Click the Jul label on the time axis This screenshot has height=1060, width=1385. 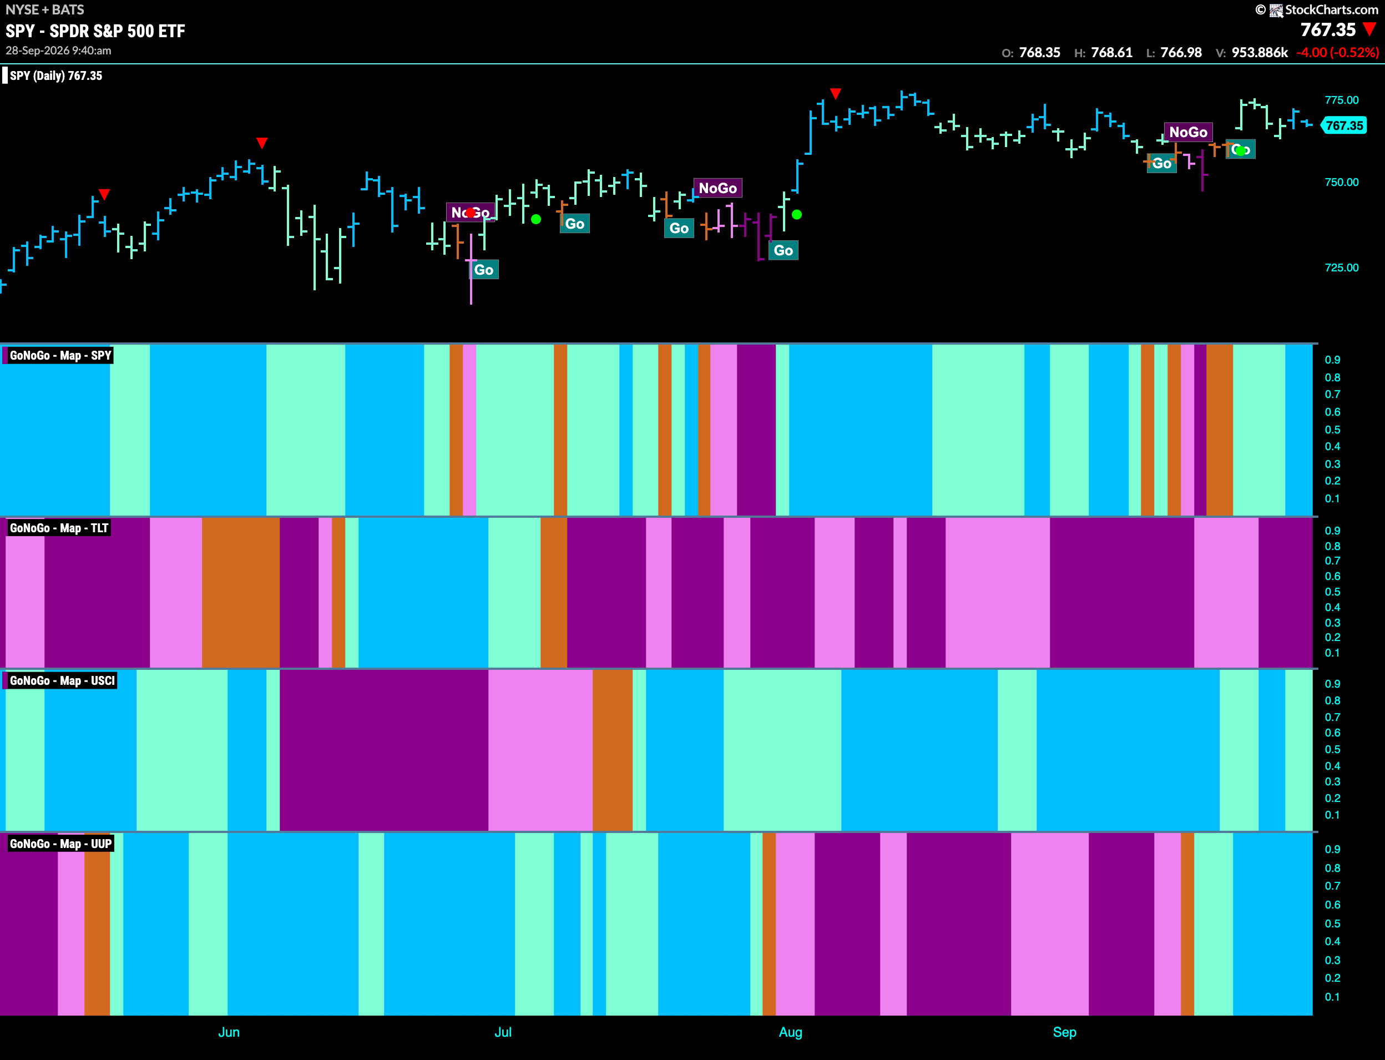503,1032
